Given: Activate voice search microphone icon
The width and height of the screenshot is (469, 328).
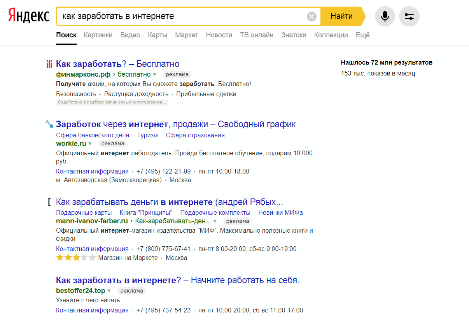Looking at the screenshot, I should (x=385, y=16).
